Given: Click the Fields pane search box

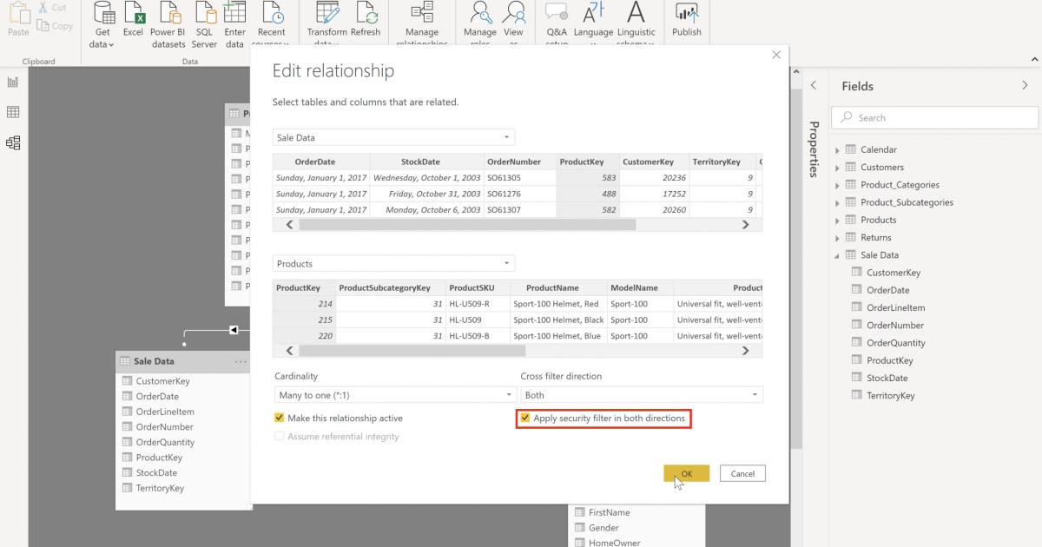Looking at the screenshot, I should click(933, 117).
